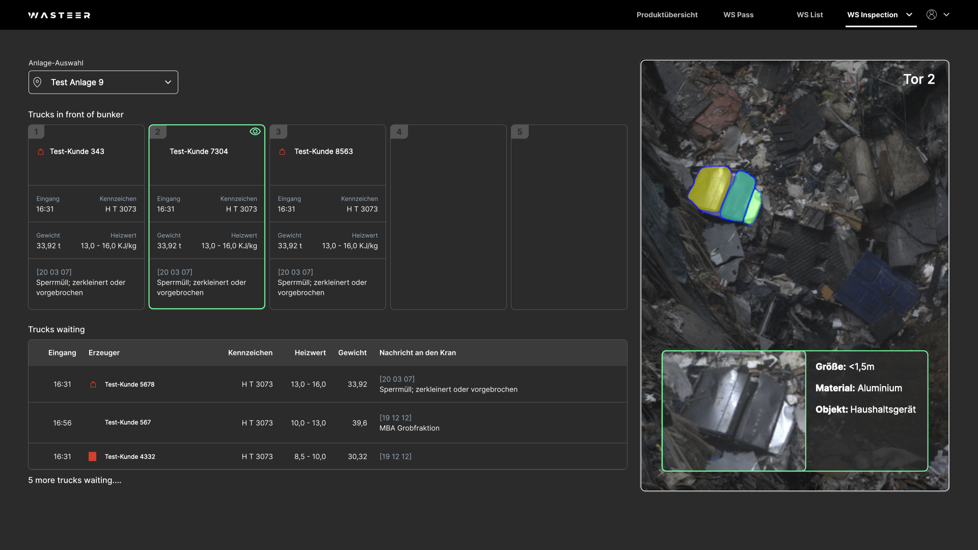Click red square marker for Test-Kunde 4332

tap(92, 456)
